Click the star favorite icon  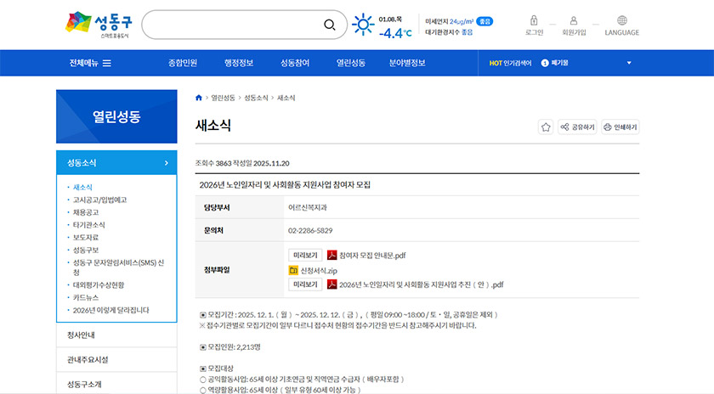546,127
